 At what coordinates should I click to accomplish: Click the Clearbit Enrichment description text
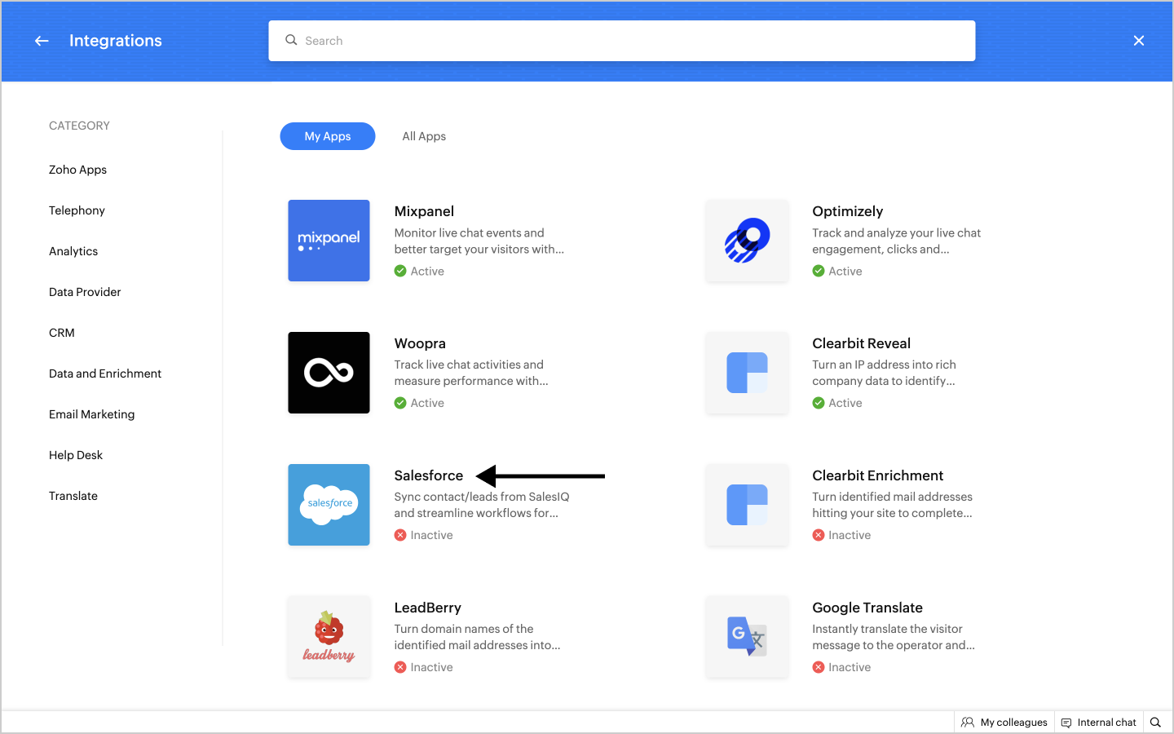coord(892,505)
